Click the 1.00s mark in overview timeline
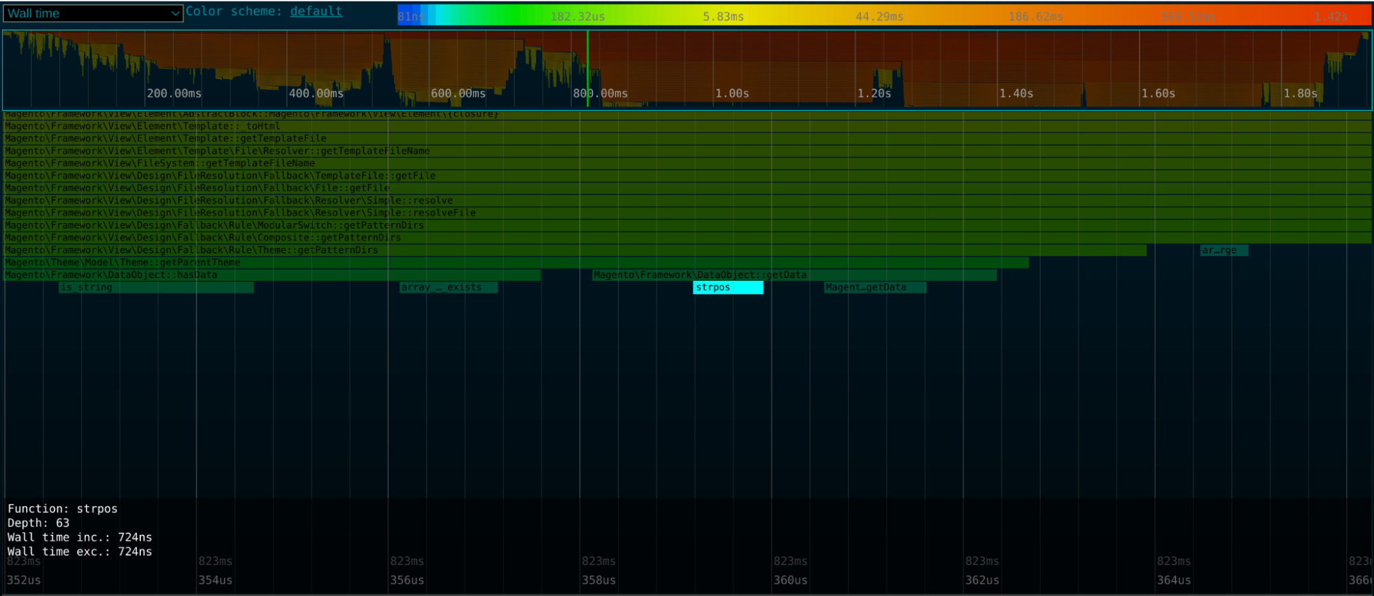The height and width of the screenshot is (596, 1374). click(732, 93)
